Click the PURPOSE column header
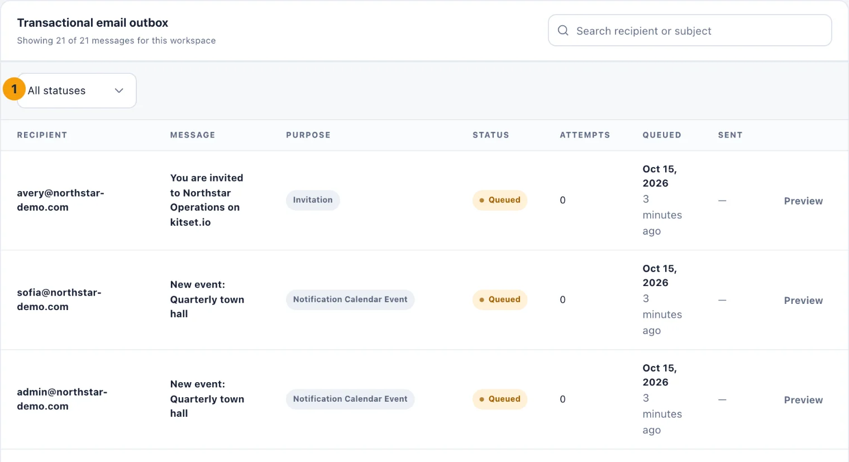This screenshot has width=849, height=462. pos(308,135)
